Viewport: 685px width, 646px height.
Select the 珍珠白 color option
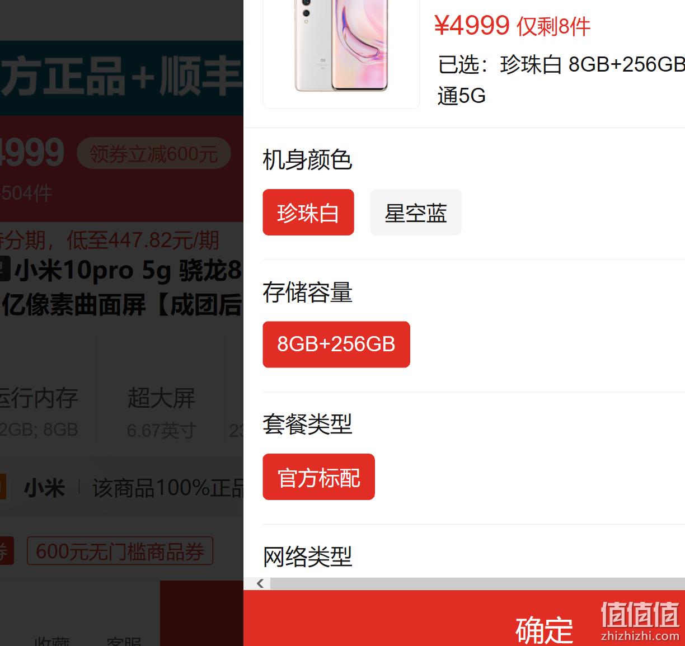click(x=308, y=213)
